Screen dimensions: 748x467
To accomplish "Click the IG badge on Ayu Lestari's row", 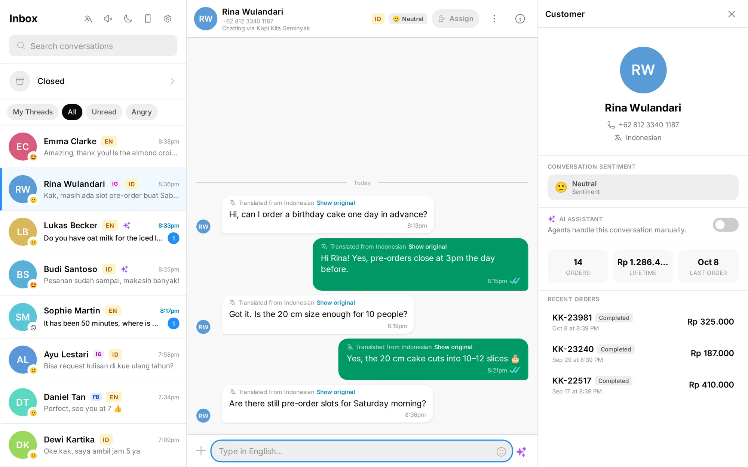I will pos(98,354).
